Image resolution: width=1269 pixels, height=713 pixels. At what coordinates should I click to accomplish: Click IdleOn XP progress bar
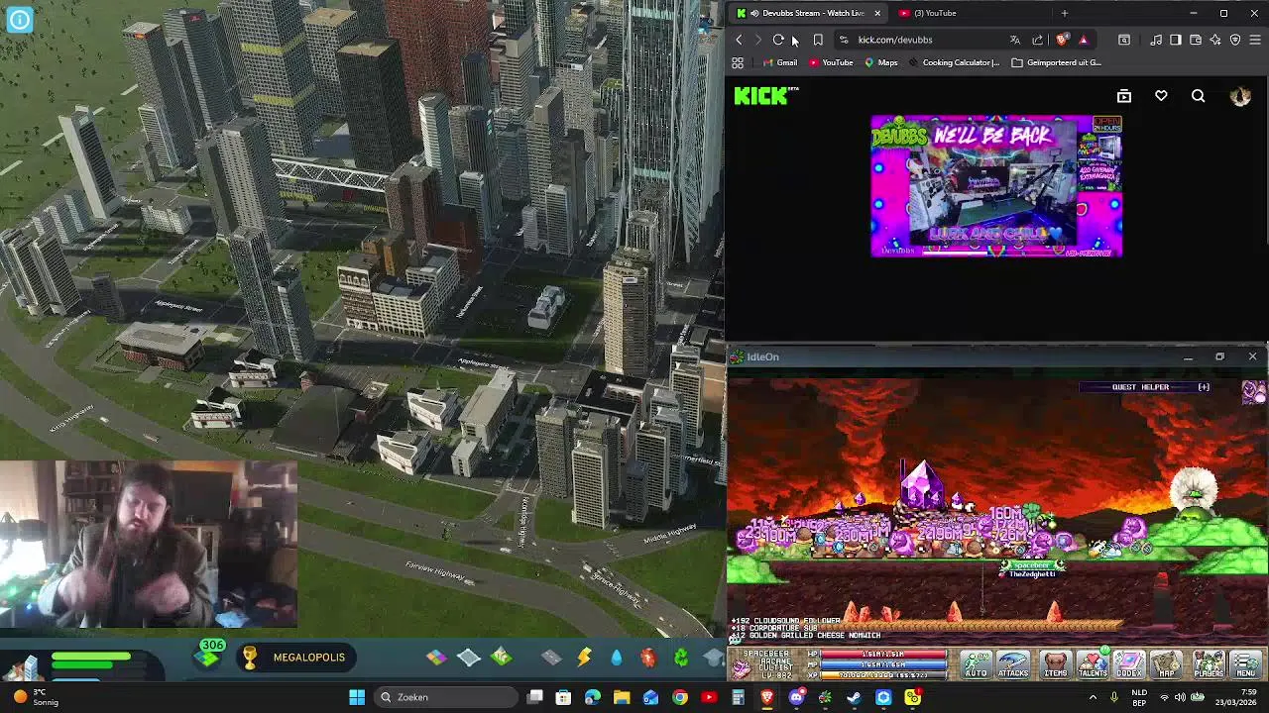coord(882,675)
